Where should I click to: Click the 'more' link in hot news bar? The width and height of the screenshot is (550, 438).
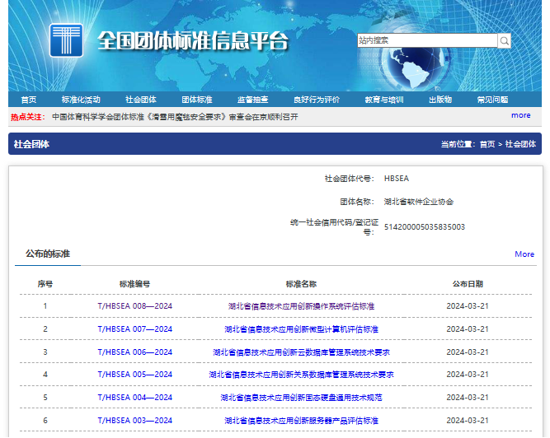pos(521,115)
